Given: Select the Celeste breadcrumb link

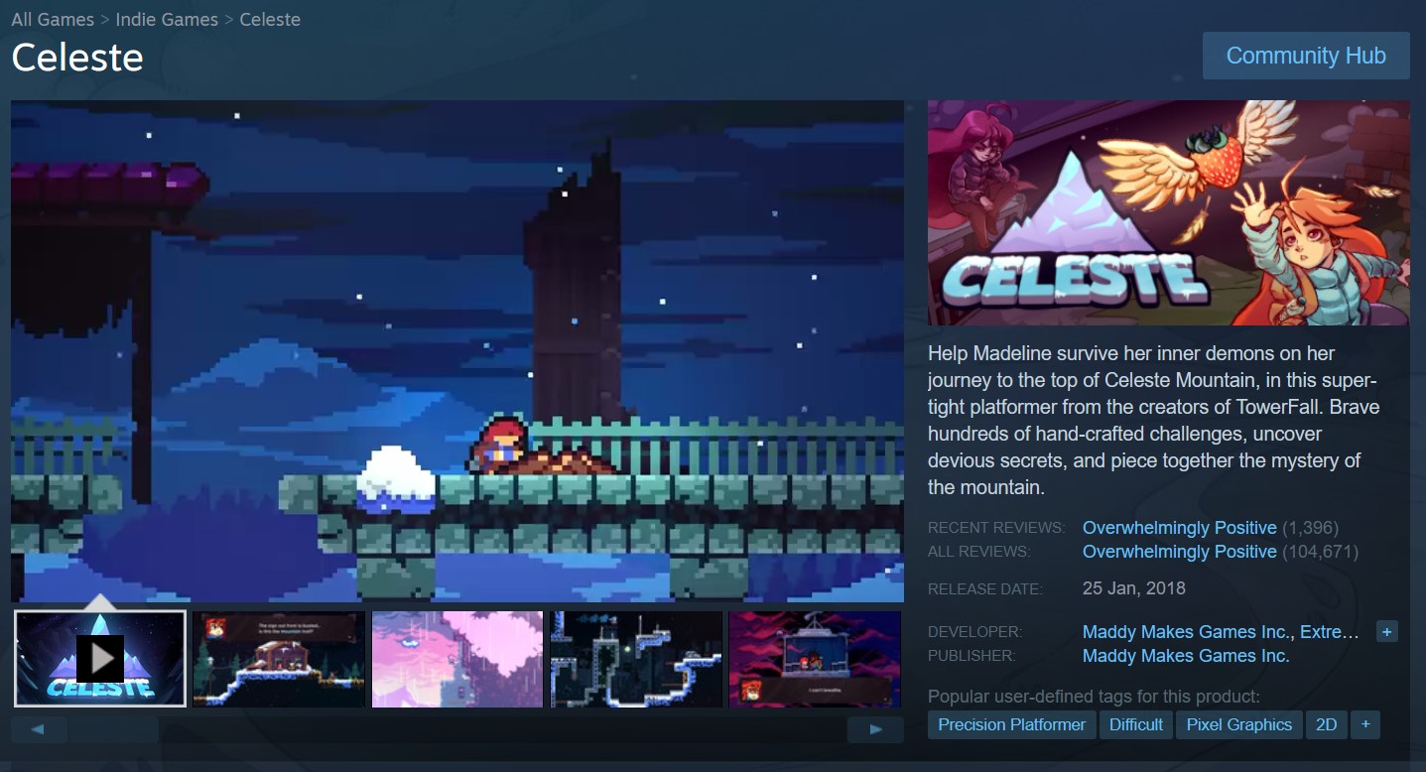Looking at the screenshot, I should tap(270, 20).
